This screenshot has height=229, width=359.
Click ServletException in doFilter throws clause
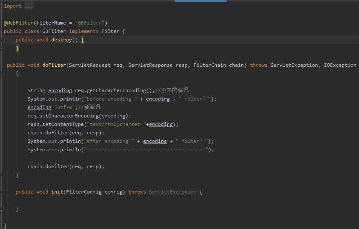(x=294, y=65)
